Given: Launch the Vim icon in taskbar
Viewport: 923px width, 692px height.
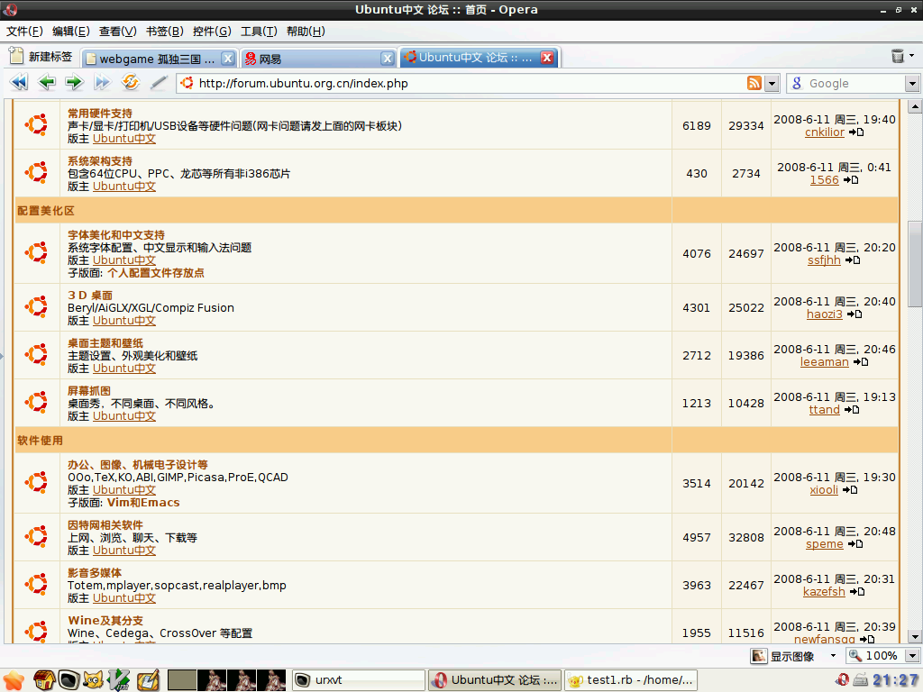Looking at the screenshot, I should [120, 680].
